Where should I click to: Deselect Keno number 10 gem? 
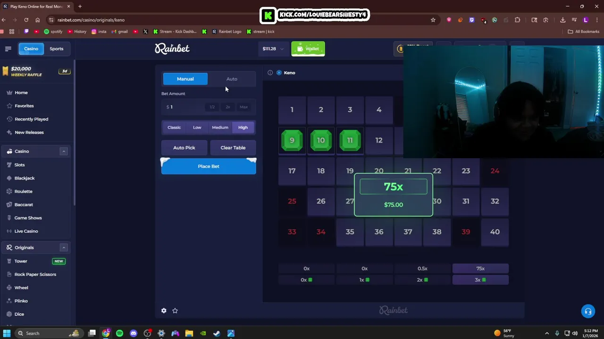(321, 140)
